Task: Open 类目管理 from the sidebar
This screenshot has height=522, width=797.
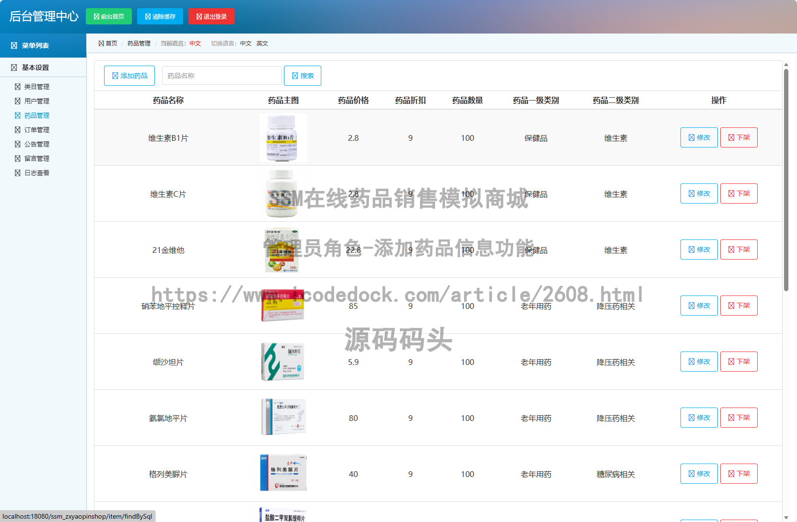Action: [x=35, y=87]
